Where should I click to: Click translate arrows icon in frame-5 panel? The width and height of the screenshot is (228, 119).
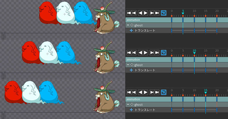[131, 31]
